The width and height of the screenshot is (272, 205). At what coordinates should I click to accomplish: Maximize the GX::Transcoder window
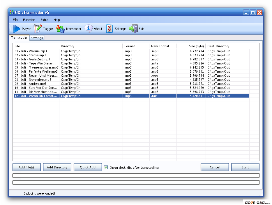pyautogui.click(x=253, y=12)
